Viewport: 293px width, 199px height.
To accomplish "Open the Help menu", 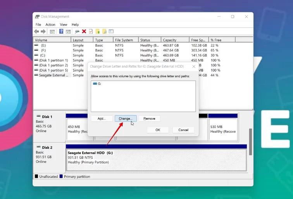I will pos(75,25).
